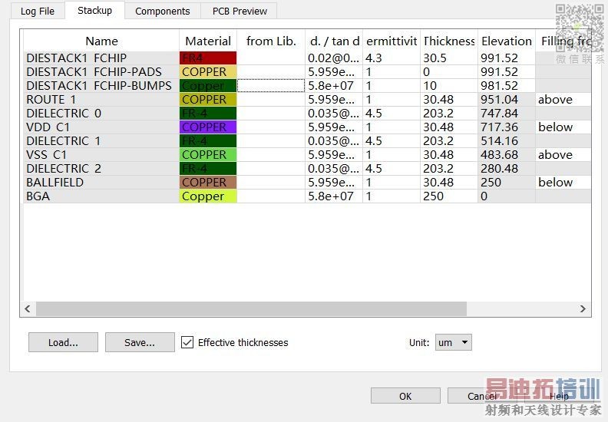
Task: Click the Name column header
Action: pyautogui.click(x=101, y=41)
